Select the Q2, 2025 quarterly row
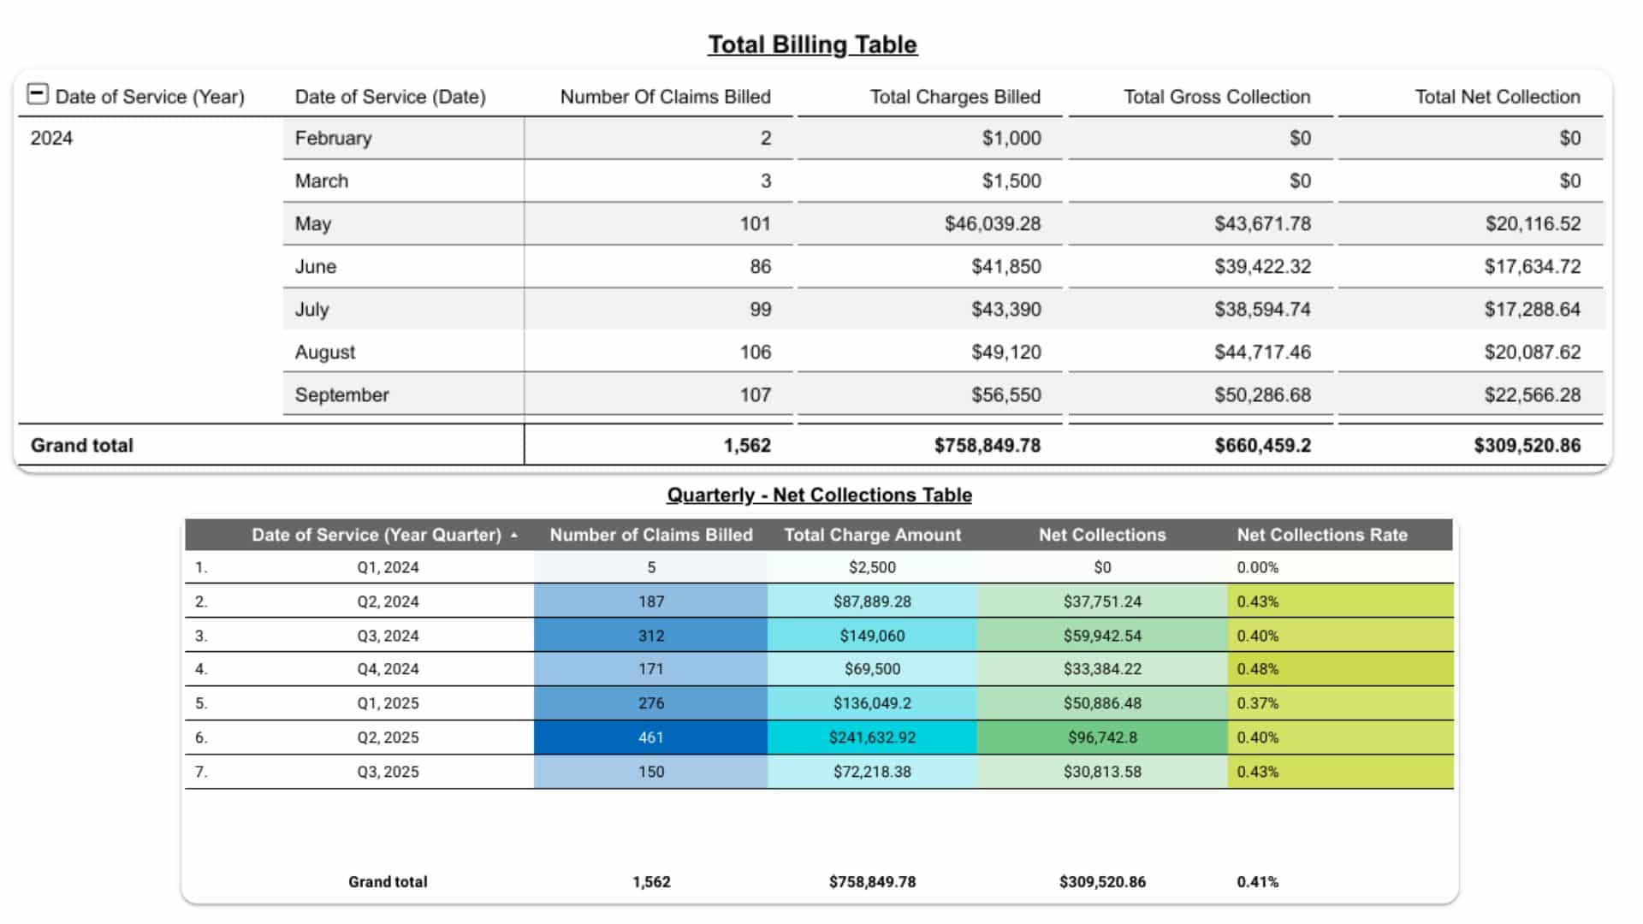The height and width of the screenshot is (924, 1643). click(x=388, y=737)
